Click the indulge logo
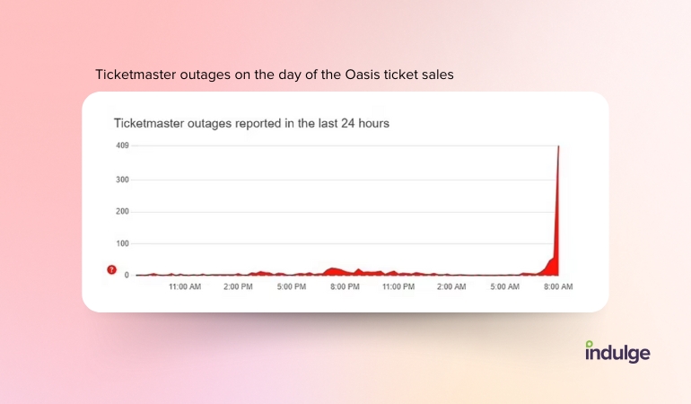691x404 pixels. pyautogui.click(x=617, y=352)
